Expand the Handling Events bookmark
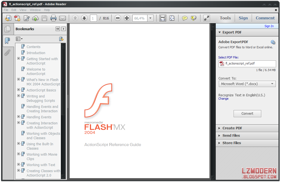The height and width of the screenshot is (182, 281). point(18,116)
